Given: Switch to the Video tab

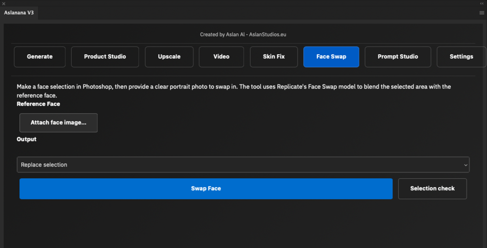Looking at the screenshot, I should [x=221, y=57].
